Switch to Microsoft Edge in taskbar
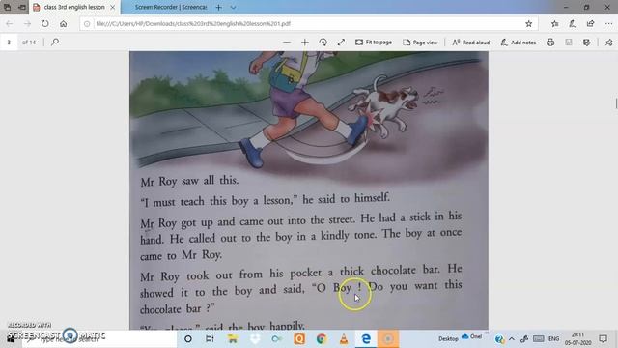 tap(366, 339)
